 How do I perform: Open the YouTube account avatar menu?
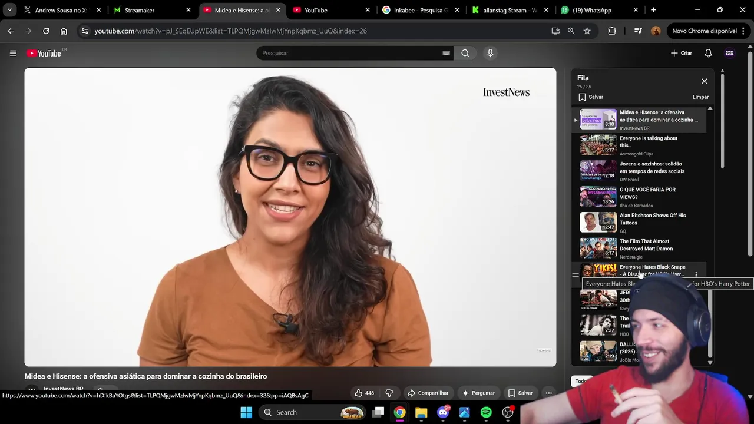click(730, 53)
